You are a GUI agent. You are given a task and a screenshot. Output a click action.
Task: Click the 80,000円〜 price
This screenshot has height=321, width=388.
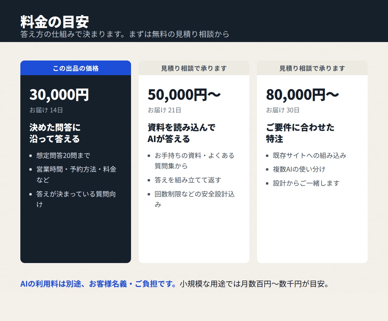(x=302, y=95)
